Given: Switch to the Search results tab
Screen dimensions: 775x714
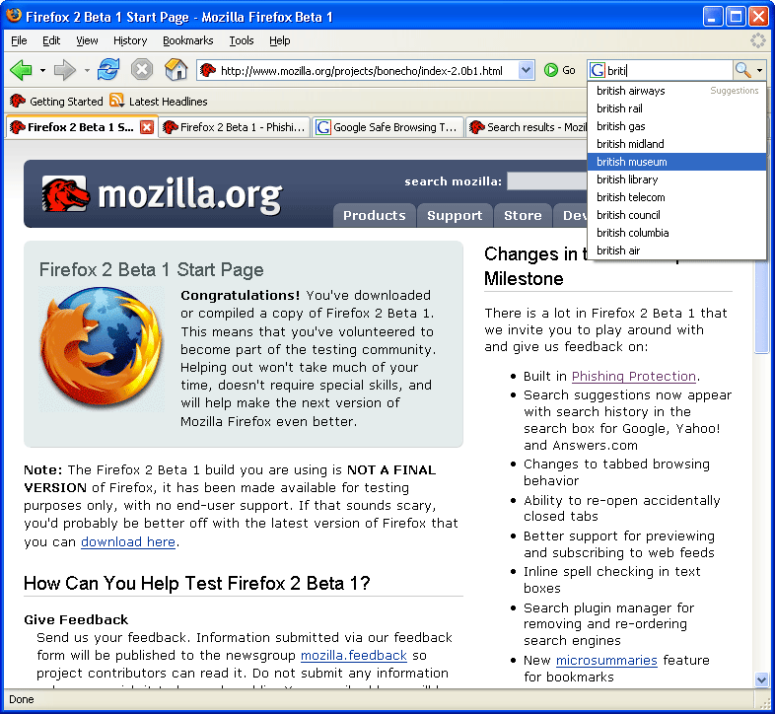Looking at the screenshot, I should (x=527, y=127).
